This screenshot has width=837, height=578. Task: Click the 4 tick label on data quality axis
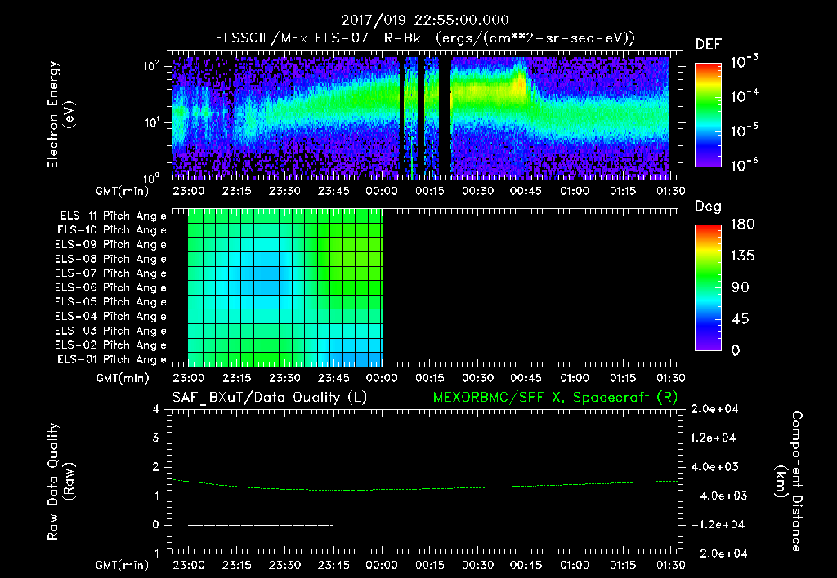pos(155,409)
